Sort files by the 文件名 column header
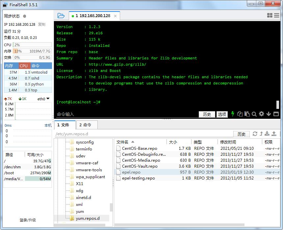Image resolution: width=283 pixels, height=230 pixels. click(122, 142)
